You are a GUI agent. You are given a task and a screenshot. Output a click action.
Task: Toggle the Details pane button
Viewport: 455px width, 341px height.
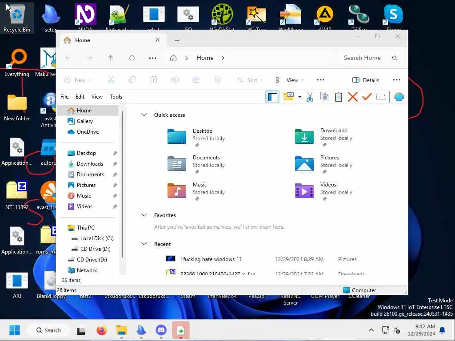point(366,80)
